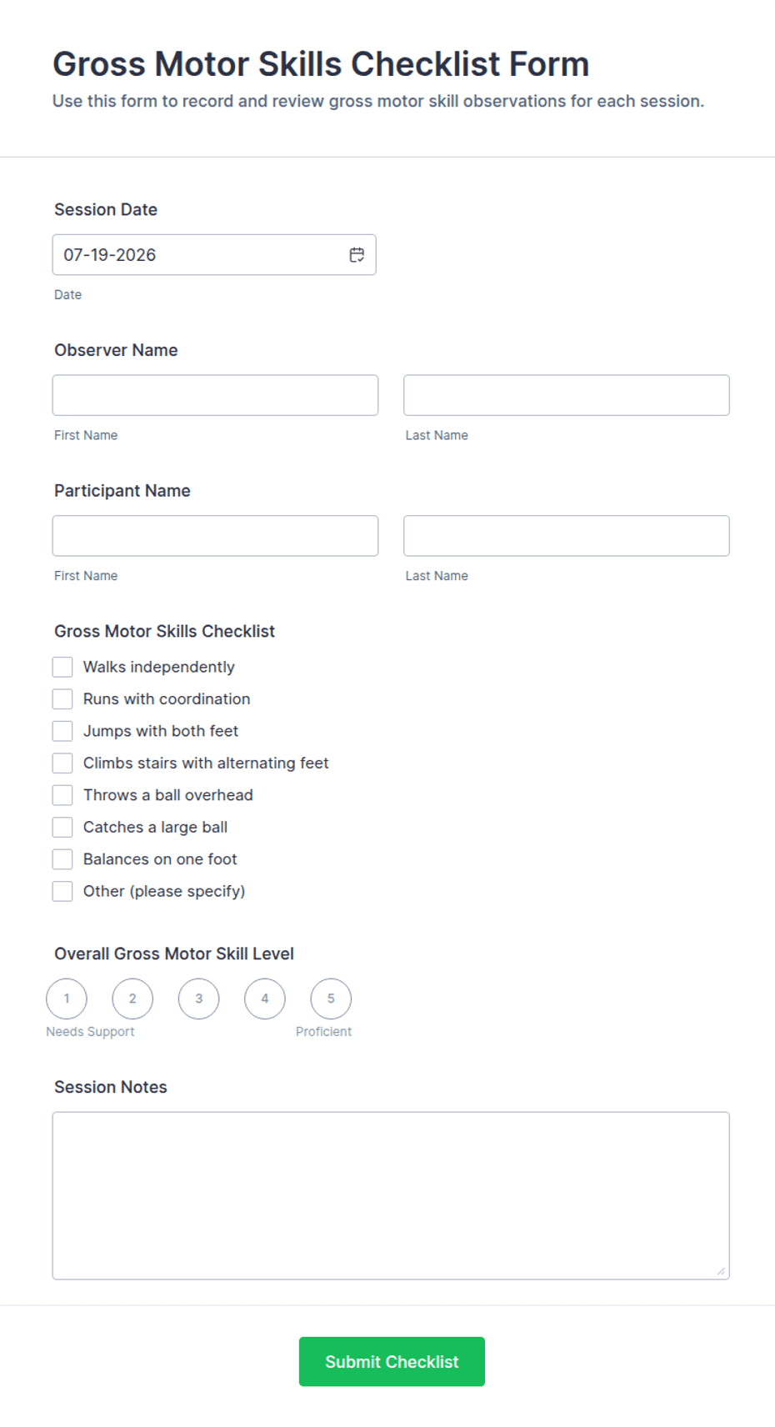The image size is (775, 1427).
Task: Choose skill level 3 rating
Action: pyautogui.click(x=198, y=999)
